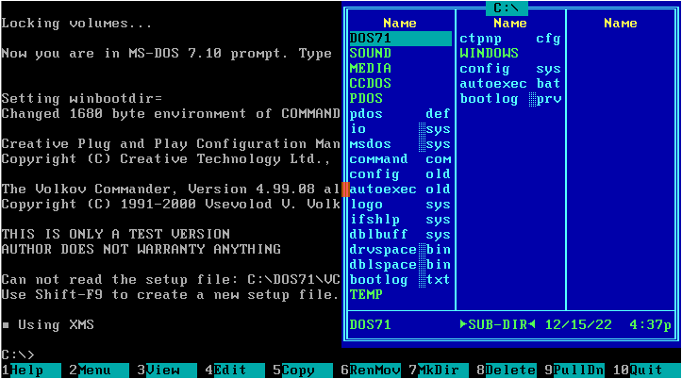Click the SUB-DIR status indicator
This screenshot has height=379, width=682.
[497, 324]
